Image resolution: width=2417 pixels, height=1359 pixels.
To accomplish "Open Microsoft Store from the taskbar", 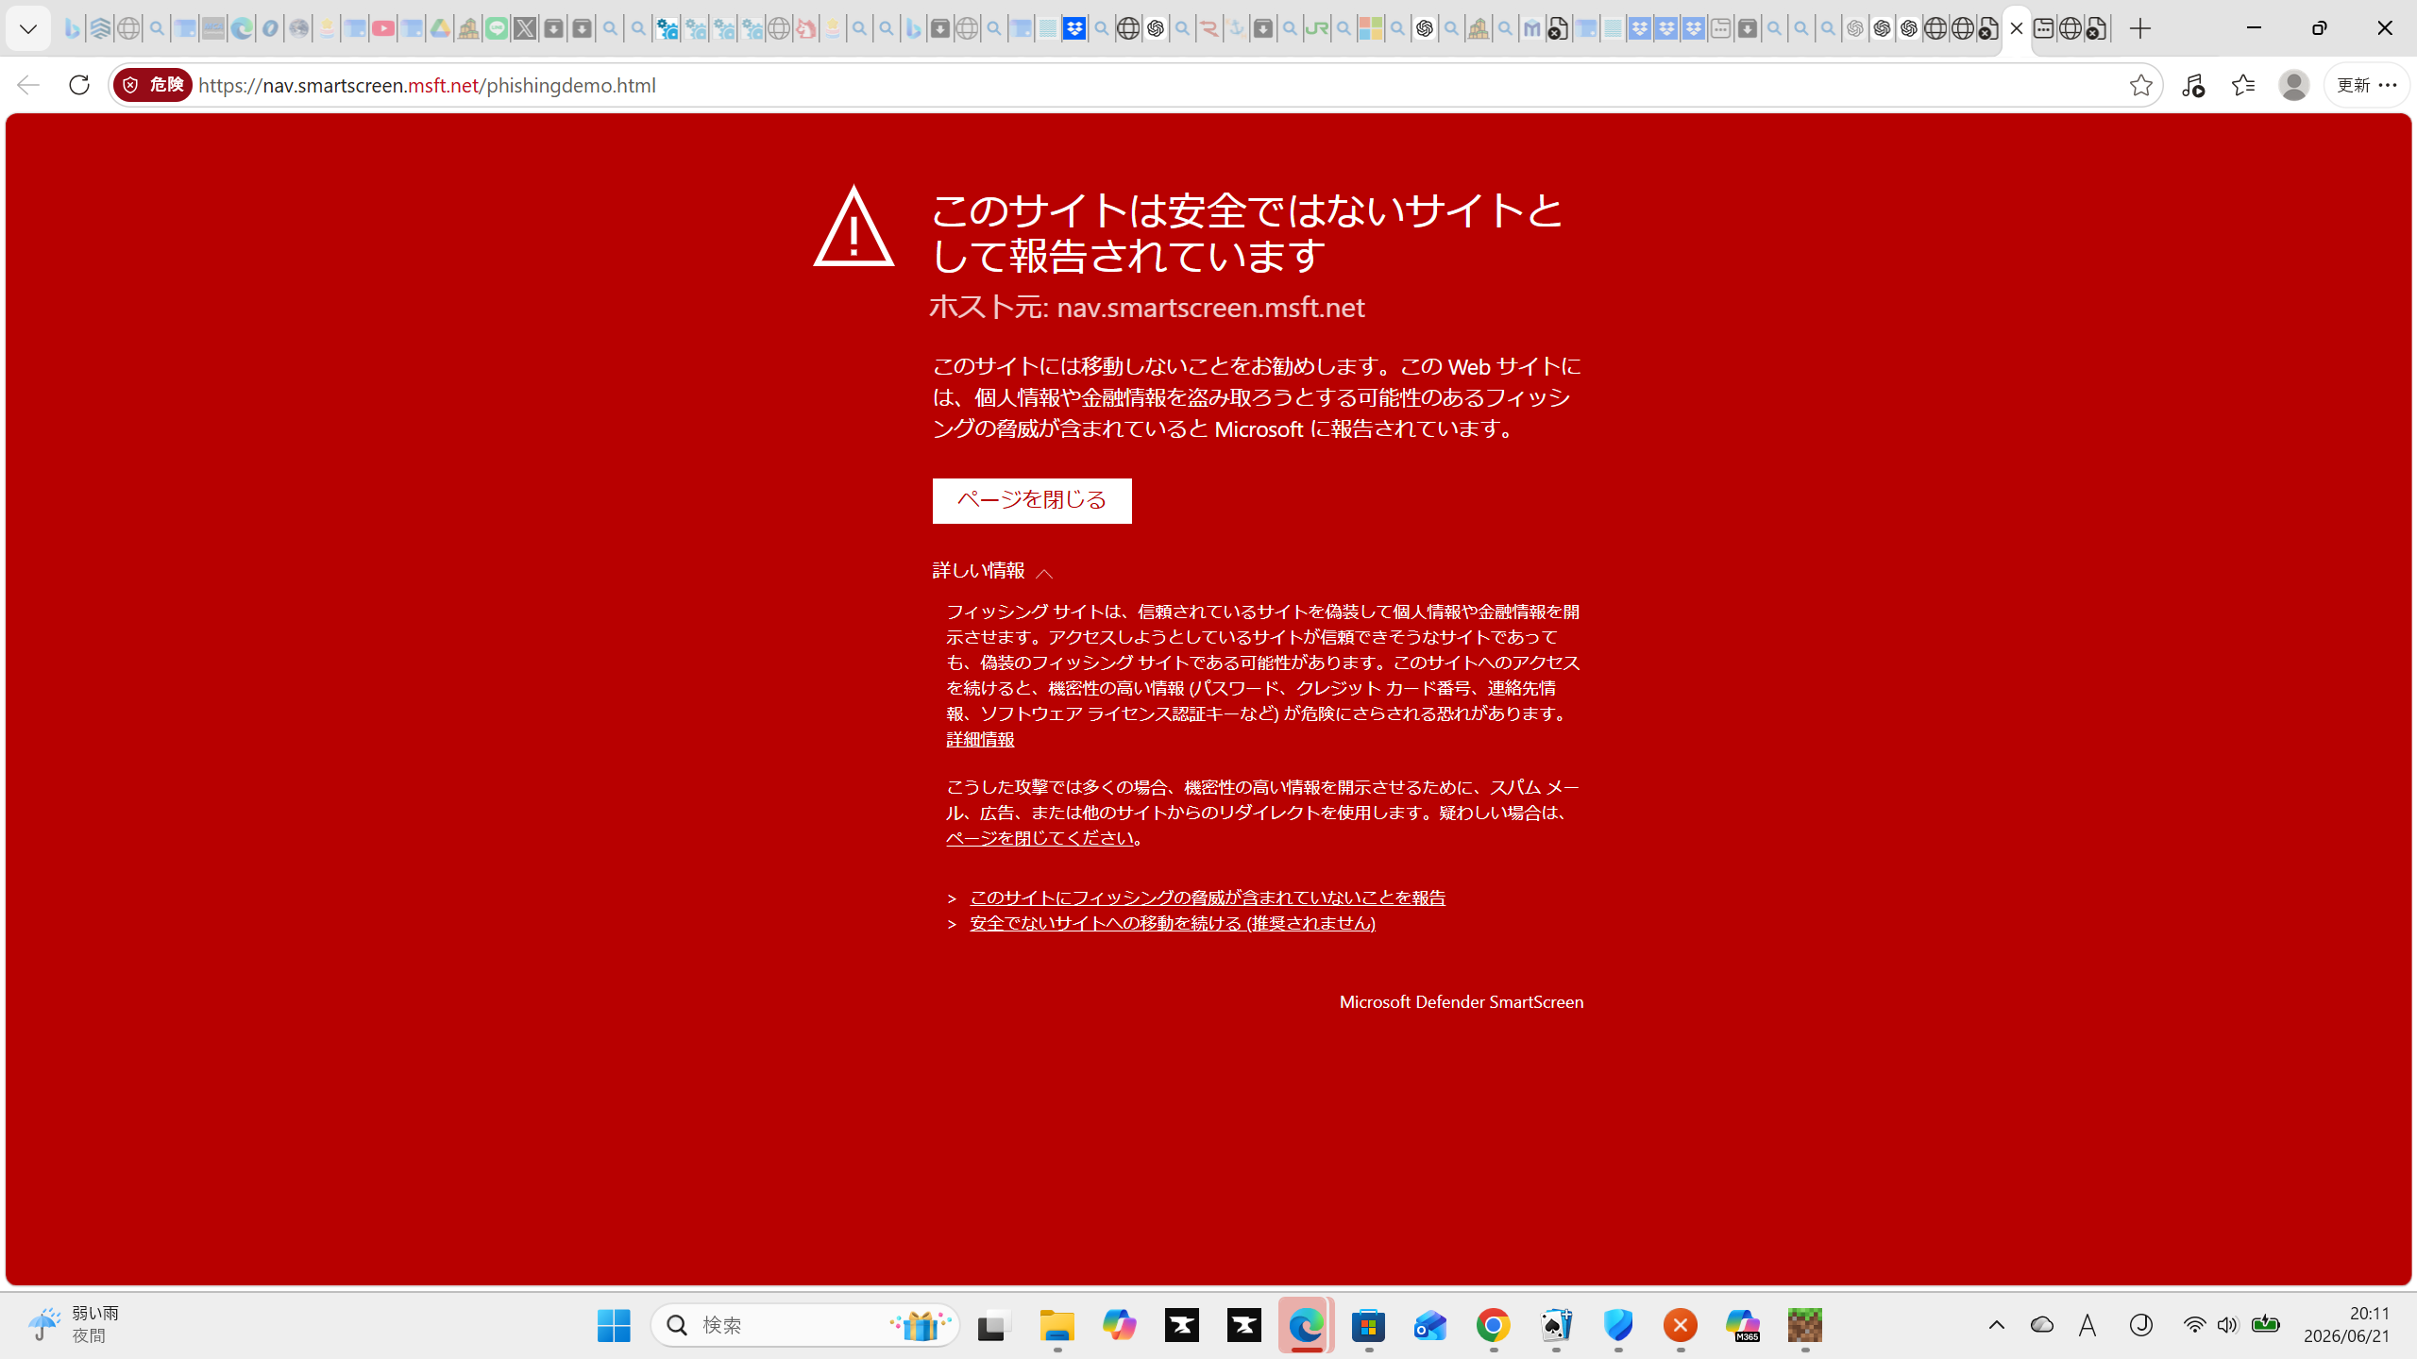I will tap(1368, 1325).
